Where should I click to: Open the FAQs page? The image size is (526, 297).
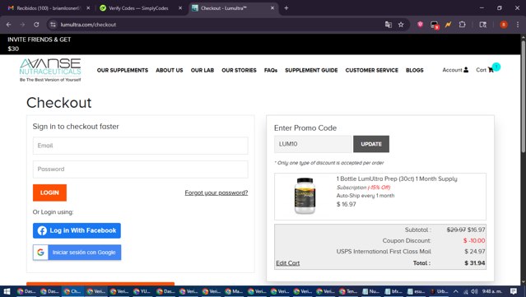coord(271,70)
